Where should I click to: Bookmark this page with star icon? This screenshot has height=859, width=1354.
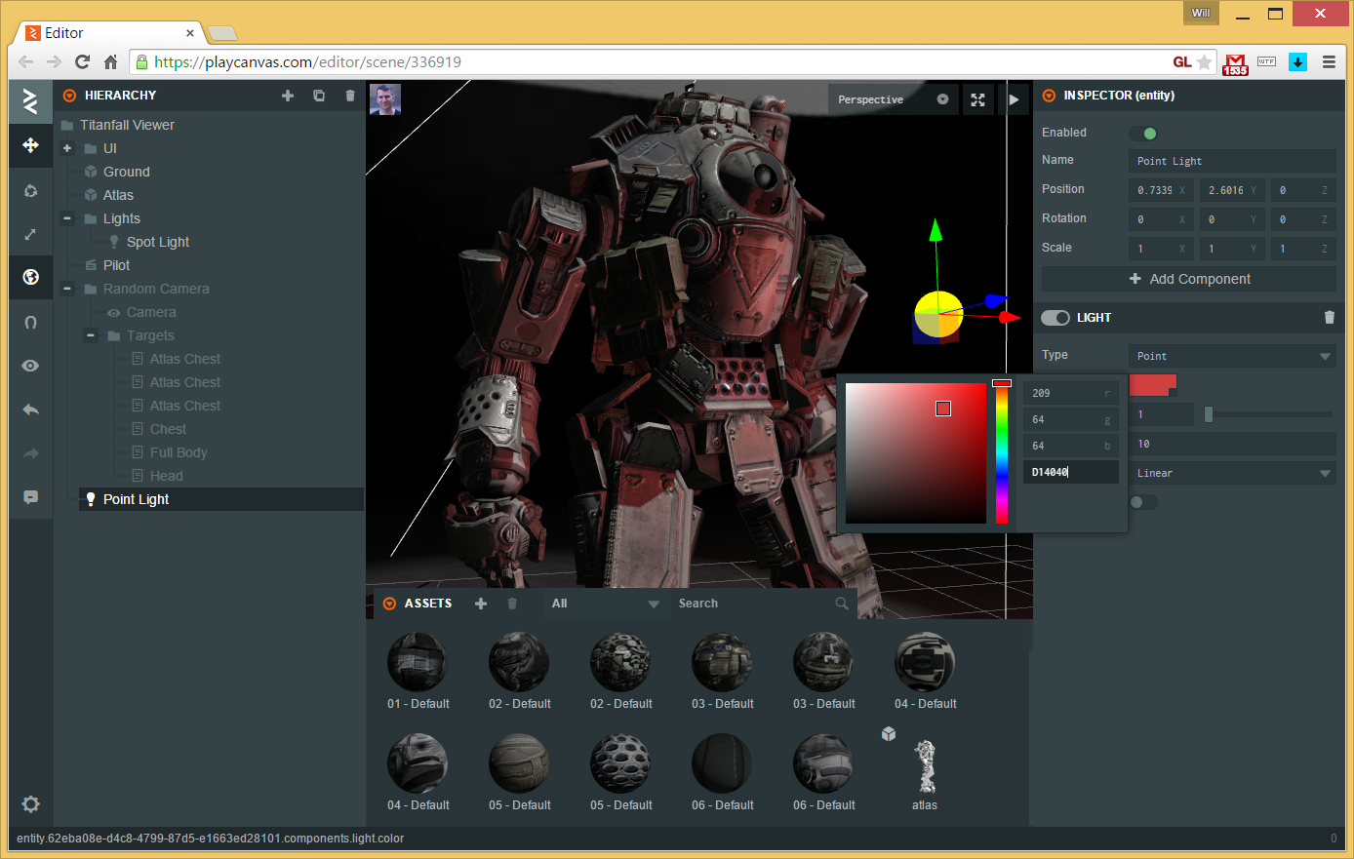[1205, 62]
